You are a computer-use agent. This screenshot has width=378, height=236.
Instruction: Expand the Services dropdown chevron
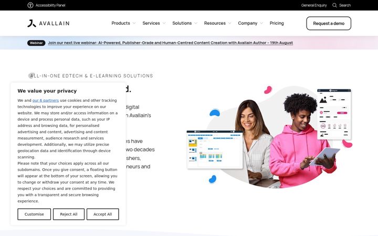[164, 24]
